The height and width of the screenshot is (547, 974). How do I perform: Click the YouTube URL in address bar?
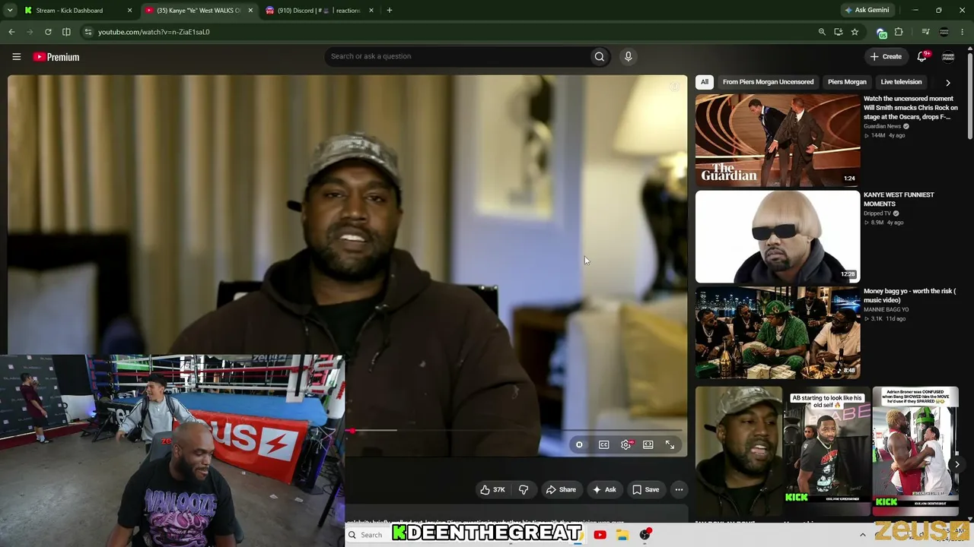(x=154, y=32)
